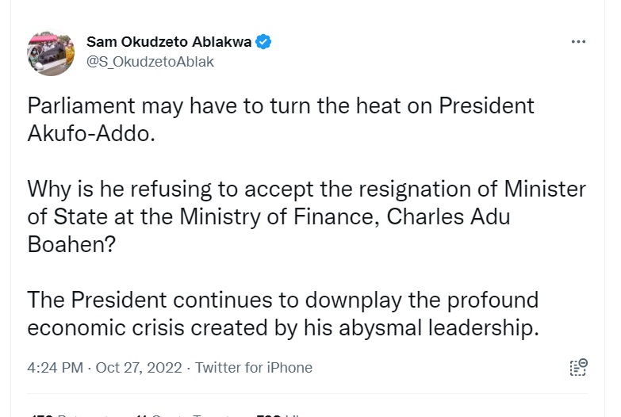Click the 4:24 PM timestamp

pos(55,368)
